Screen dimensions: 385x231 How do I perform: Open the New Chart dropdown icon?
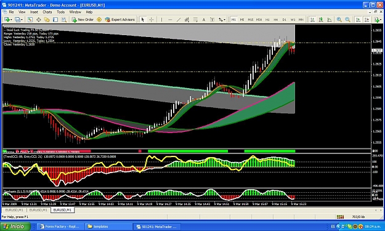coord(8,20)
